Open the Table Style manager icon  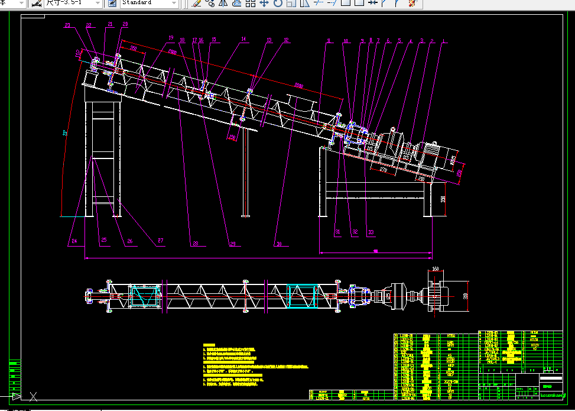coord(112,4)
